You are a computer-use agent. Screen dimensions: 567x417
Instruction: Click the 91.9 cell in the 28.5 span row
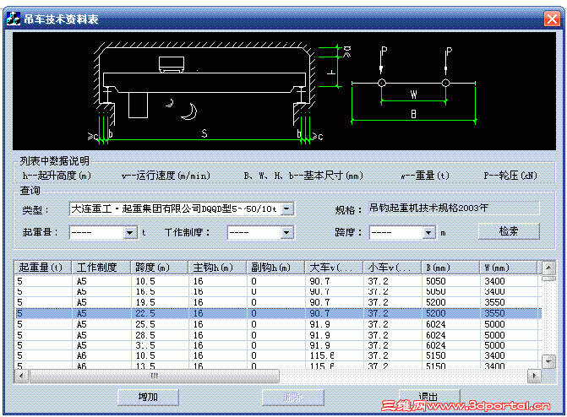pos(319,335)
